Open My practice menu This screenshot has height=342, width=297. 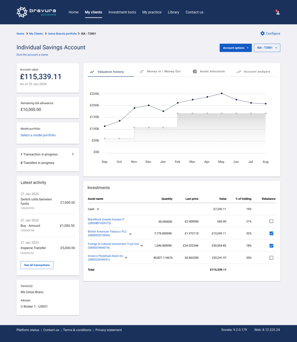point(152,12)
